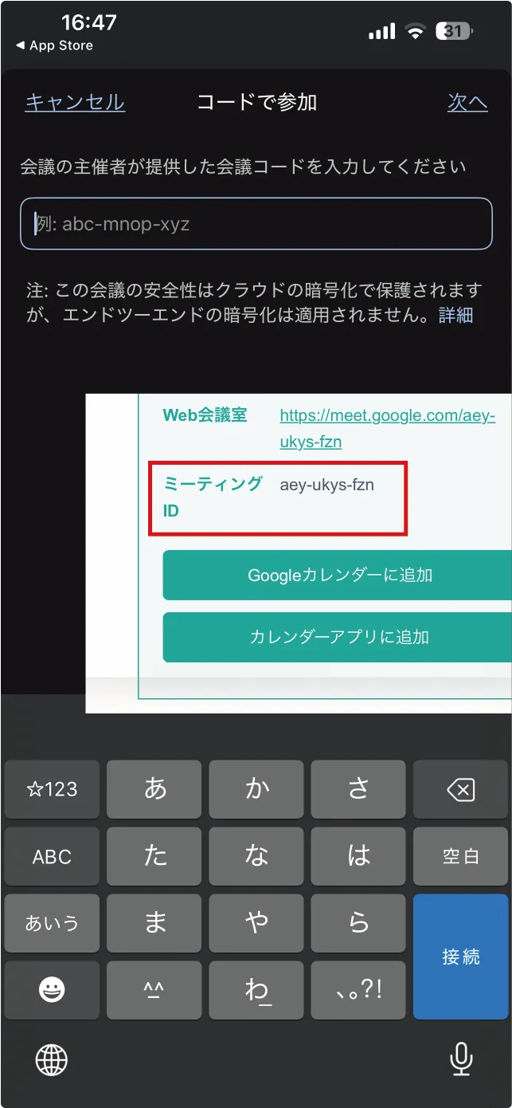Viewport: 512px width, 1108px height.
Task: Tap キャンセル to cancel joining
Action: click(x=75, y=102)
